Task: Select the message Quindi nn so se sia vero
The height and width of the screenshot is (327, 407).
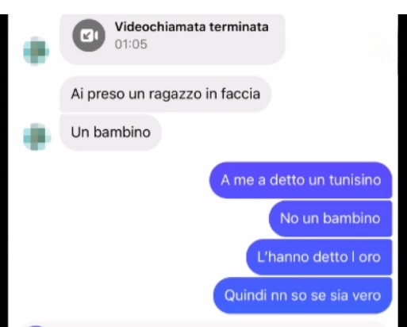Action: tap(302, 295)
